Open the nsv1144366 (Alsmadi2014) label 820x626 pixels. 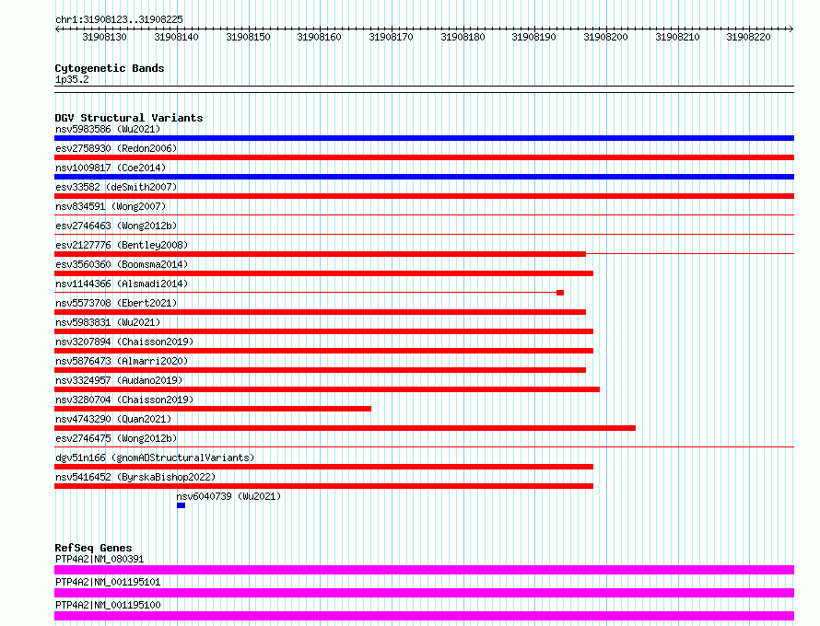click(122, 284)
